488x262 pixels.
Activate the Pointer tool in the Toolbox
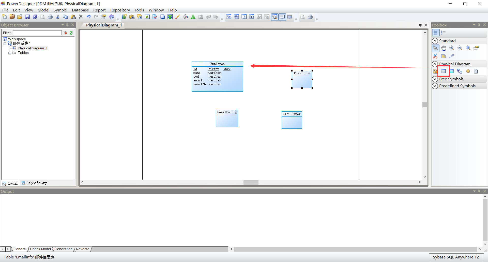point(435,48)
